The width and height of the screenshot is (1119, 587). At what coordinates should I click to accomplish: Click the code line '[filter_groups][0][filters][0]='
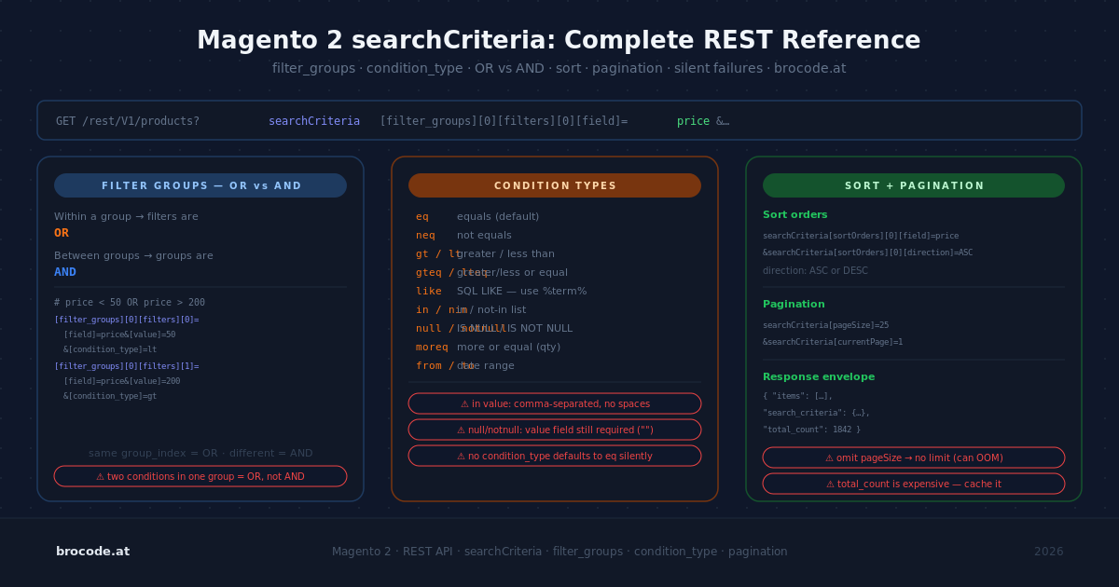[127, 320]
